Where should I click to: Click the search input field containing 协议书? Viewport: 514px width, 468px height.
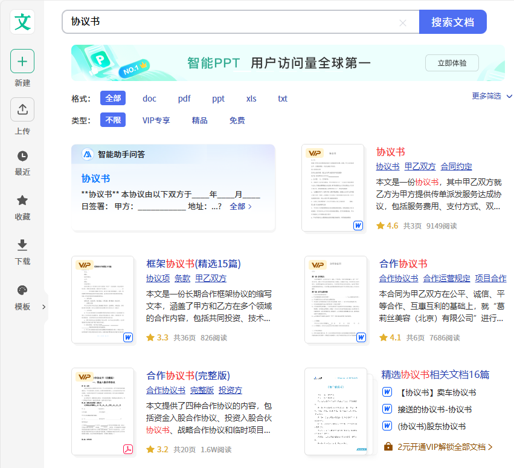point(230,22)
